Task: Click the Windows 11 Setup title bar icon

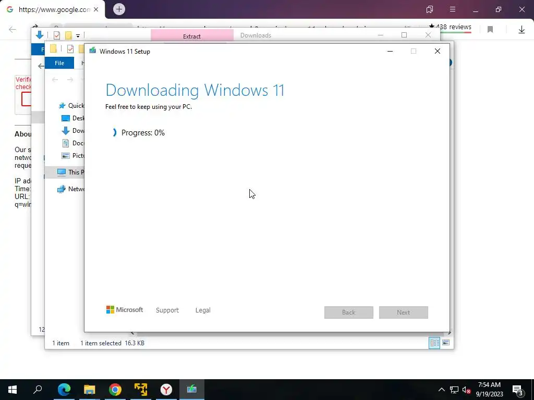Action: [x=93, y=51]
